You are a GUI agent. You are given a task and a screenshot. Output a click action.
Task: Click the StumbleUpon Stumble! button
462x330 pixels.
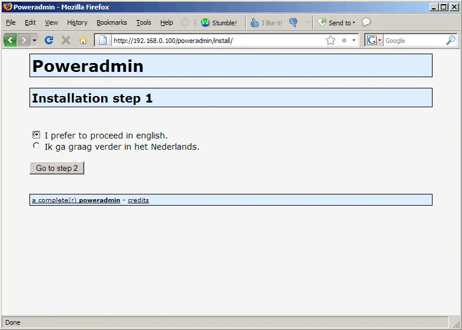[x=219, y=22]
